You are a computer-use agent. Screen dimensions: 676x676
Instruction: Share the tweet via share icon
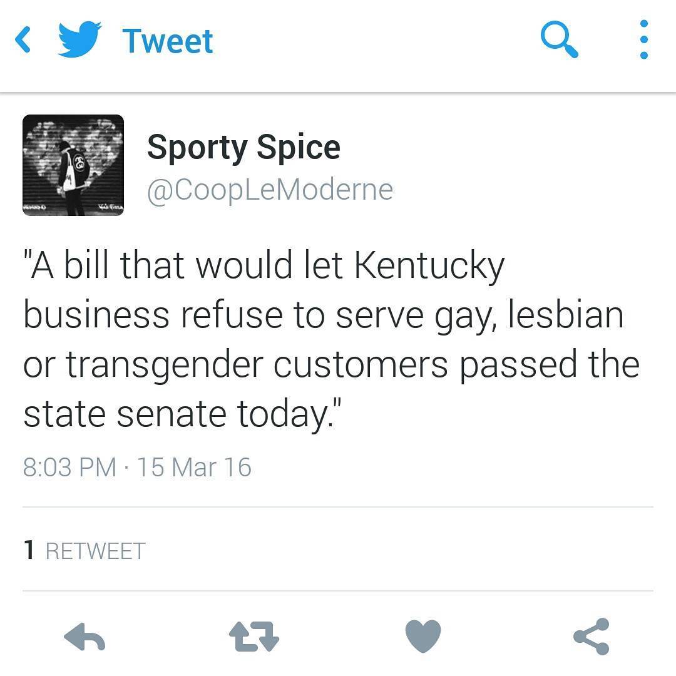tap(591, 637)
